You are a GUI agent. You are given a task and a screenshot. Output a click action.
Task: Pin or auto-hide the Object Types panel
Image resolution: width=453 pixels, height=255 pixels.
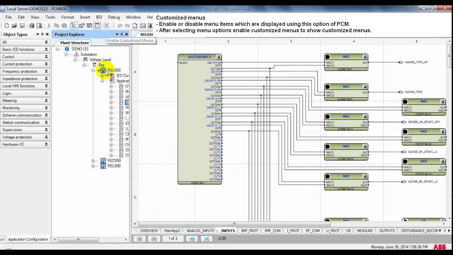tap(42, 34)
